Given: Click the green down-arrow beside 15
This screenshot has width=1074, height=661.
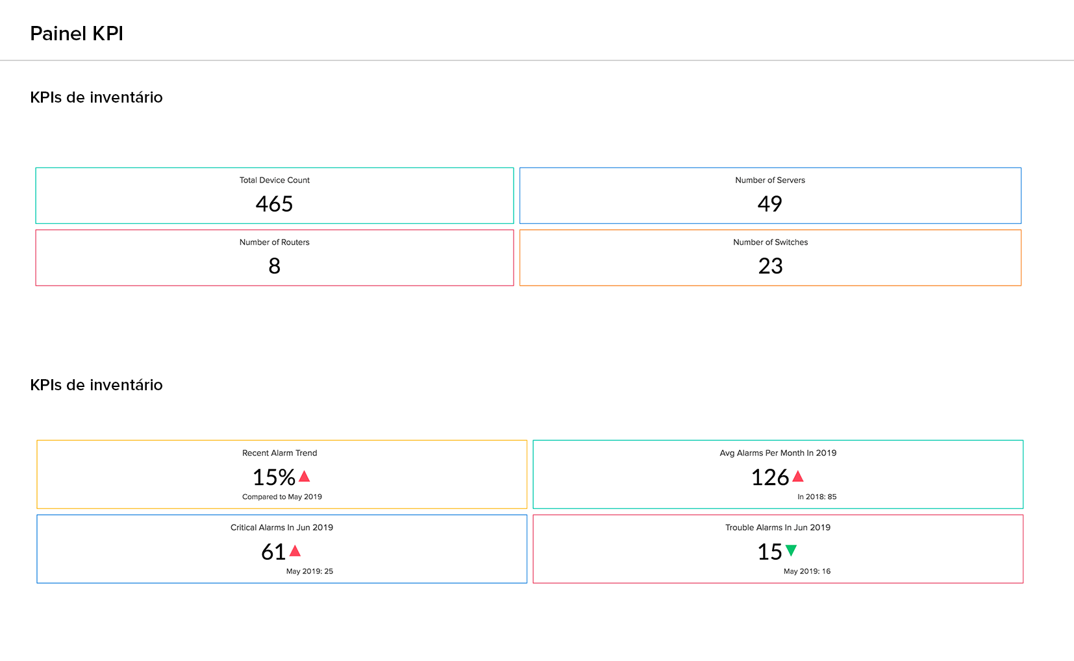Looking at the screenshot, I should [x=792, y=551].
